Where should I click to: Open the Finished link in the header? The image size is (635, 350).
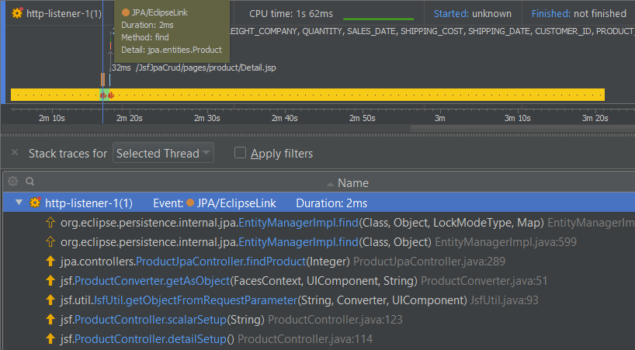pos(550,13)
